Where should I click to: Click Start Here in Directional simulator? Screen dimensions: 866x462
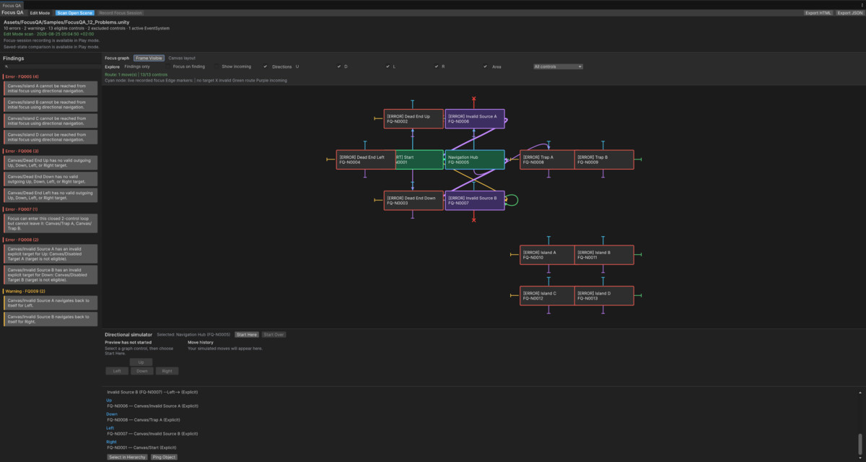(x=246, y=335)
